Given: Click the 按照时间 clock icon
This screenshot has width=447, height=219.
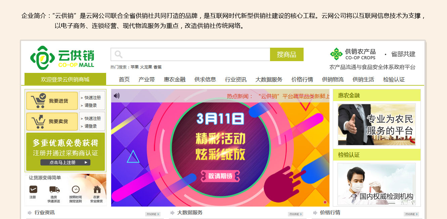Looking at the screenshot, I should tap(76, 189).
